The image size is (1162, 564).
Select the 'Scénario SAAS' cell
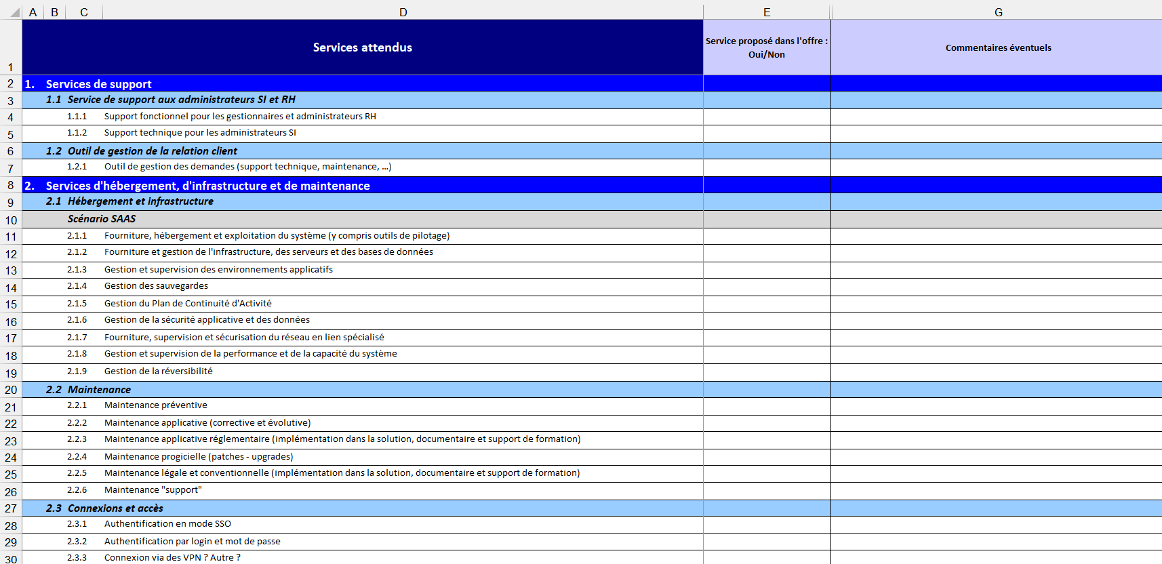[x=102, y=219]
